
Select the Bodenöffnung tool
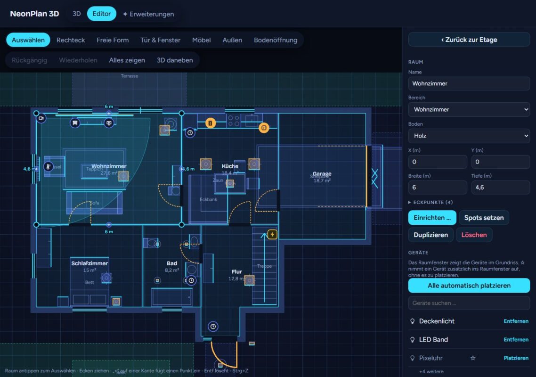click(x=276, y=40)
